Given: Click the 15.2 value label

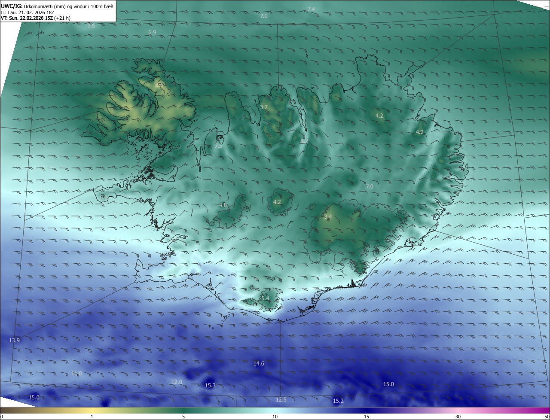Looking at the screenshot, I should click(338, 401).
